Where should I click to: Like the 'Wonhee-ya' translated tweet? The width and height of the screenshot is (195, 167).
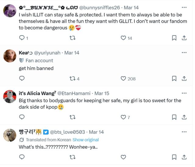[123, 157]
